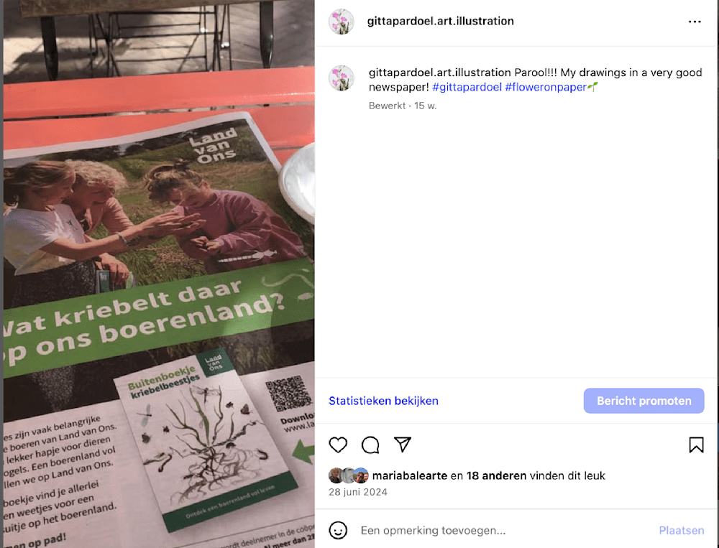Open mariabalearte's profile from likes
Viewport: 719px width, 548px height.
coord(410,475)
